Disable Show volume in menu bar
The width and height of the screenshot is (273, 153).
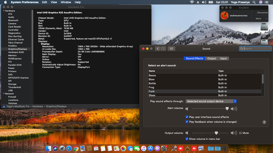point(187,139)
